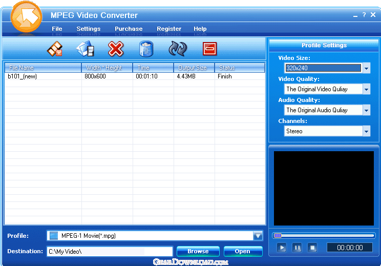Click the Width * Height column header
The width and height of the screenshot is (381, 266).
click(x=107, y=68)
